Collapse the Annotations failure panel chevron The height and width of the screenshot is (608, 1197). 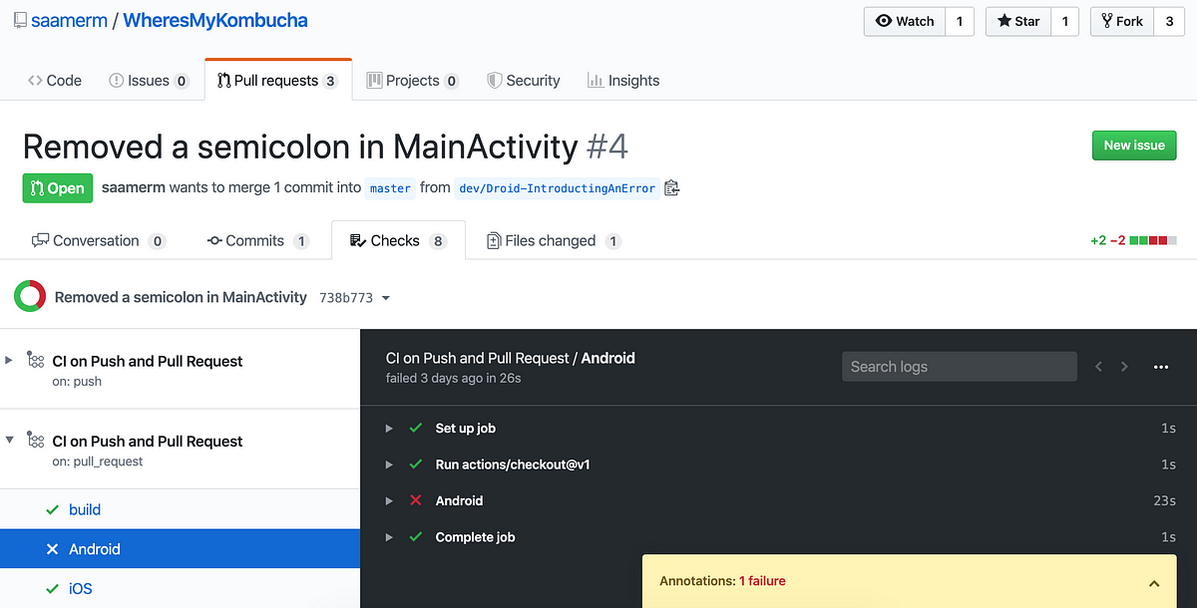[x=1154, y=583]
